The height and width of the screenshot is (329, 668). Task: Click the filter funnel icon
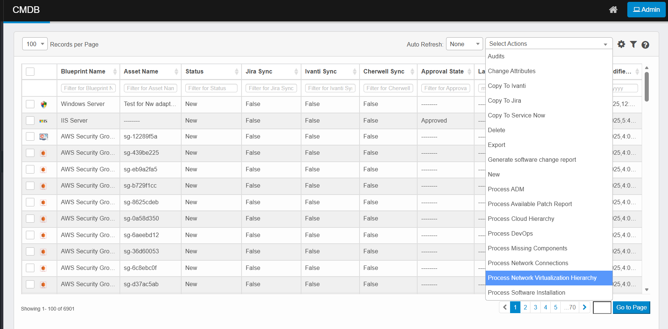633,44
